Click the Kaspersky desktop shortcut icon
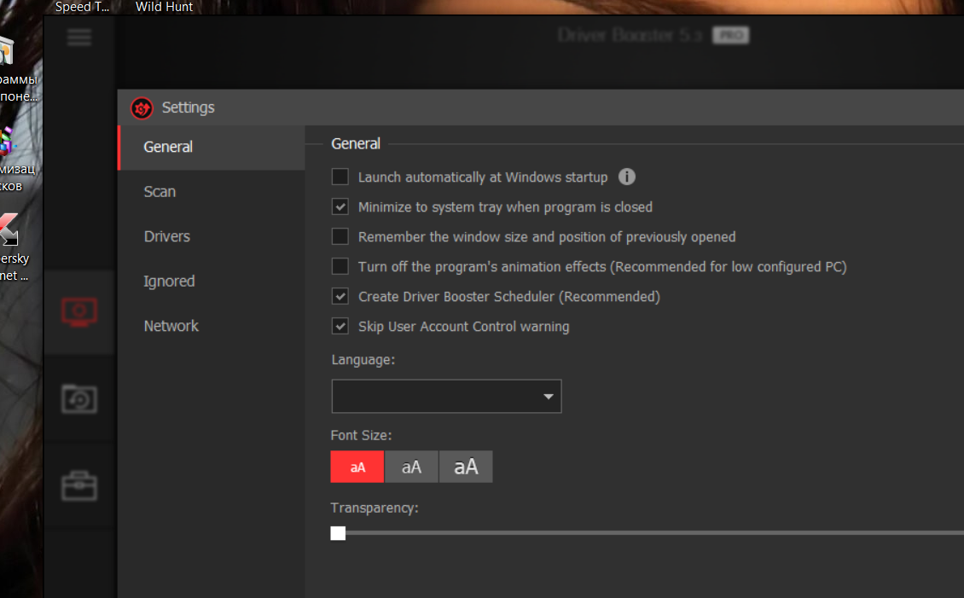Image resolution: width=964 pixels, height=598 pixels. click(9, 231)
